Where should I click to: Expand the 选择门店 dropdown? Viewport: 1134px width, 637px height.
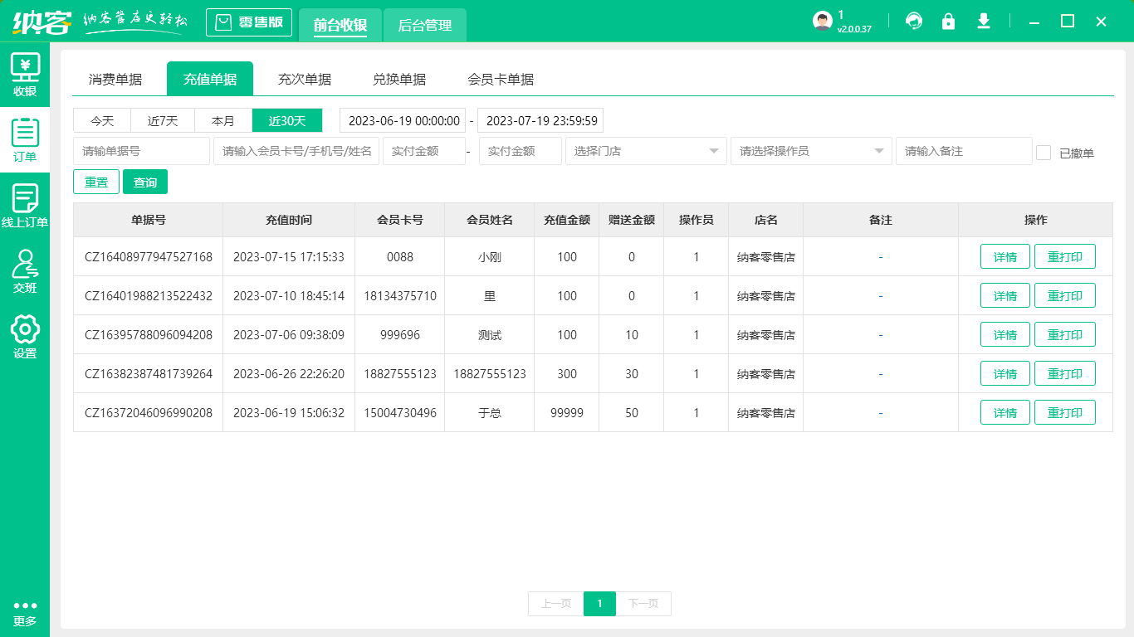click(646, 151)
